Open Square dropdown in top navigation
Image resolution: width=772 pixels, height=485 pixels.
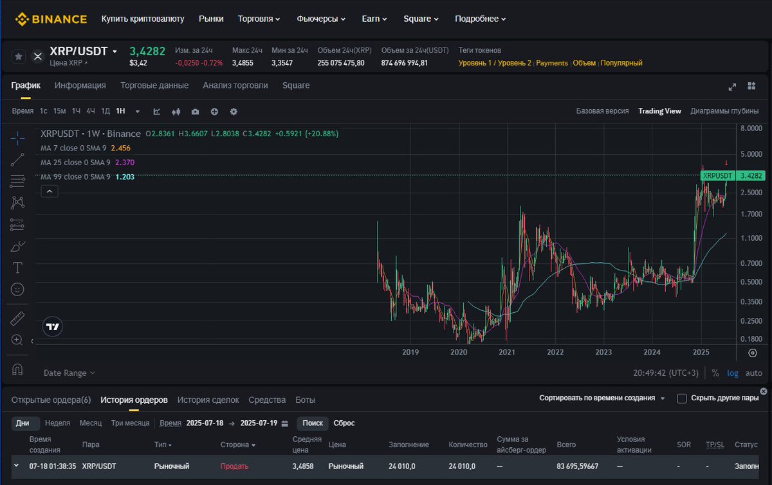tap(421, 19)
